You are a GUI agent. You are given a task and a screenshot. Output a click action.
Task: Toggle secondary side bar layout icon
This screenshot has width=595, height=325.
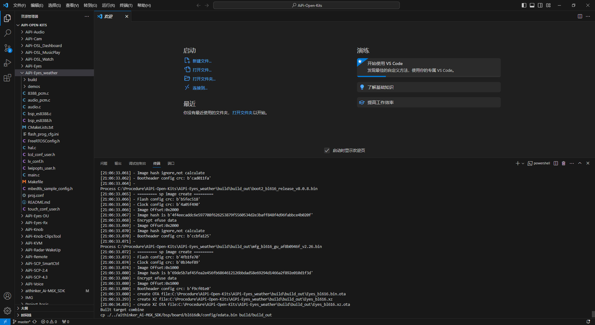pos(540,5)
